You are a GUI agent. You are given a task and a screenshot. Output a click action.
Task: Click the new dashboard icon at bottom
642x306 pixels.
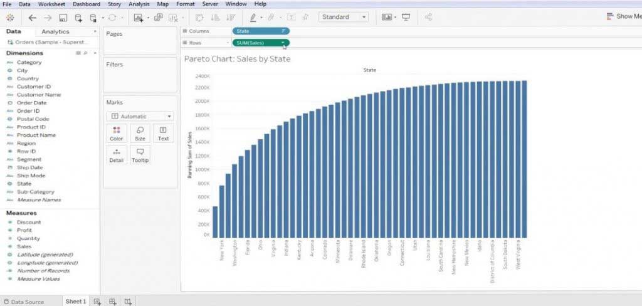point(113,302)
